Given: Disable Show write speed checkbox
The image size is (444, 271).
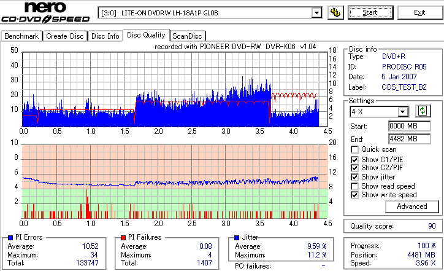Looking at the screenshot, I should pos(354,195).
